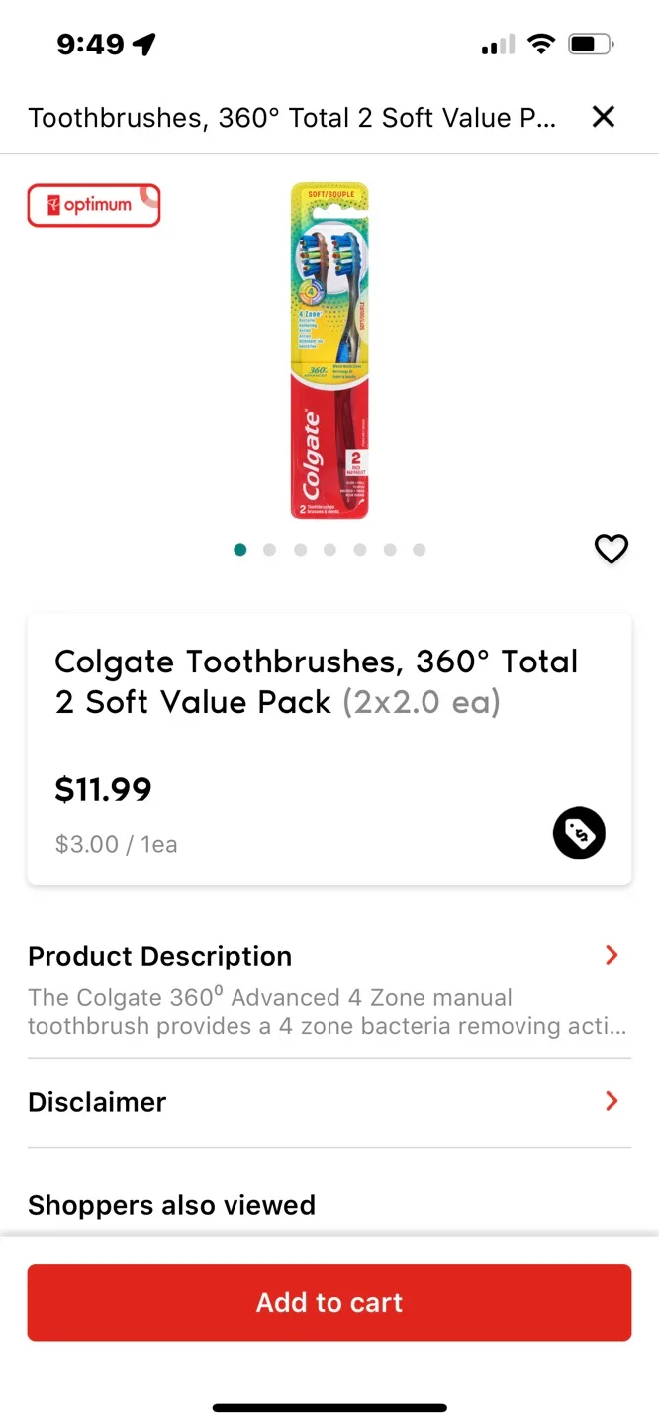The image size is (659, 1426).
Task: Tap the Colgate toothbrush product image
Action: pyautogui.click(x=329, y=351)
